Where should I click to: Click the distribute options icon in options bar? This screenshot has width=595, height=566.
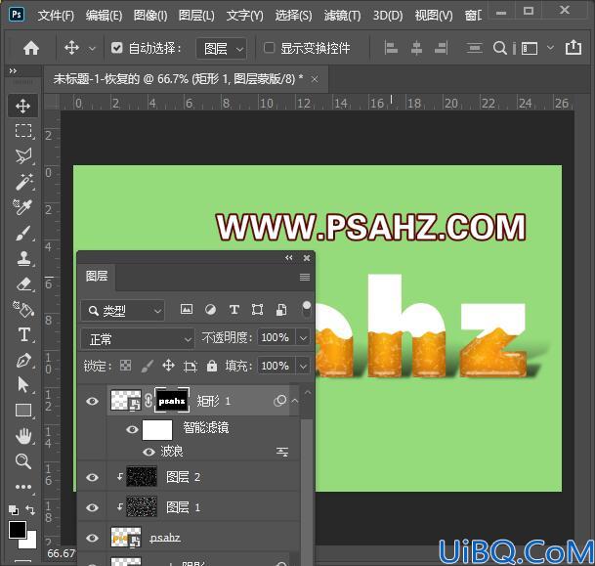474,48
